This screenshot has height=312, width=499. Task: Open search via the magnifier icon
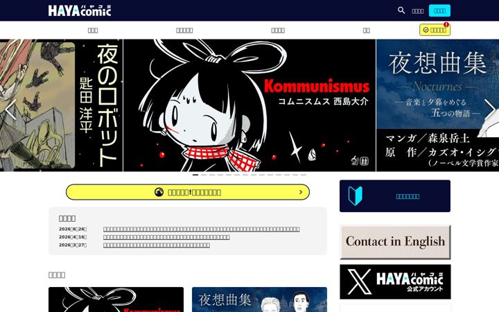coord(401,10)
